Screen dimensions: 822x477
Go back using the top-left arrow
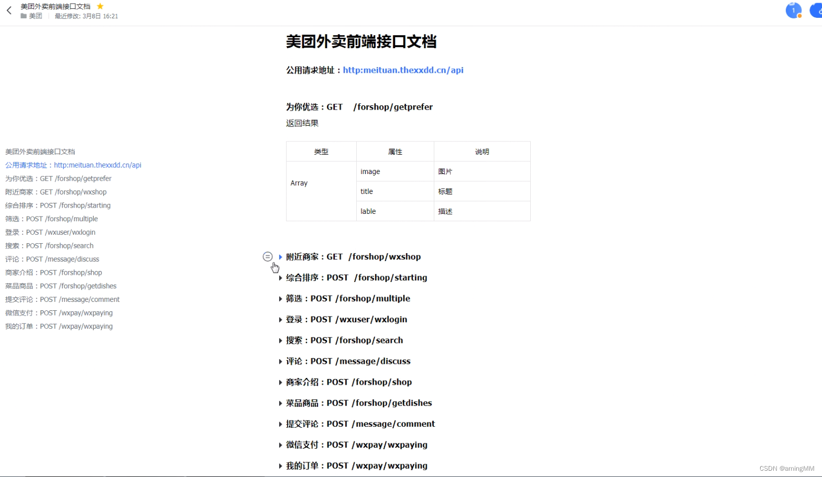[9, 10]
